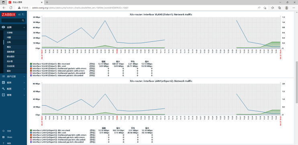
Task: Click the ZABBIX logo
Action: pos(8,14)
